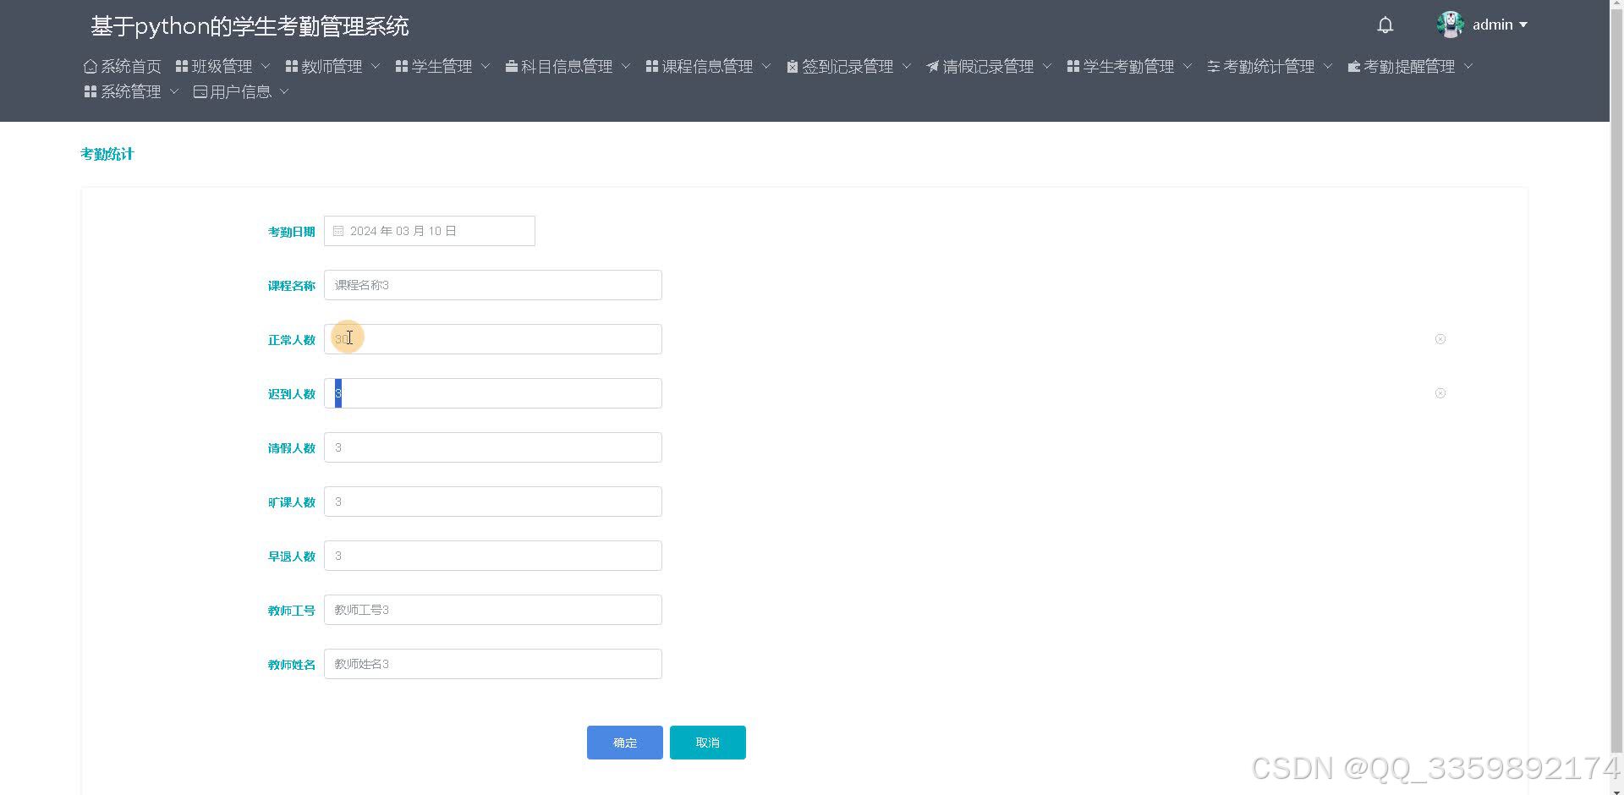
Task: Focus the 早退人数 input field
Action: point(493,556)
